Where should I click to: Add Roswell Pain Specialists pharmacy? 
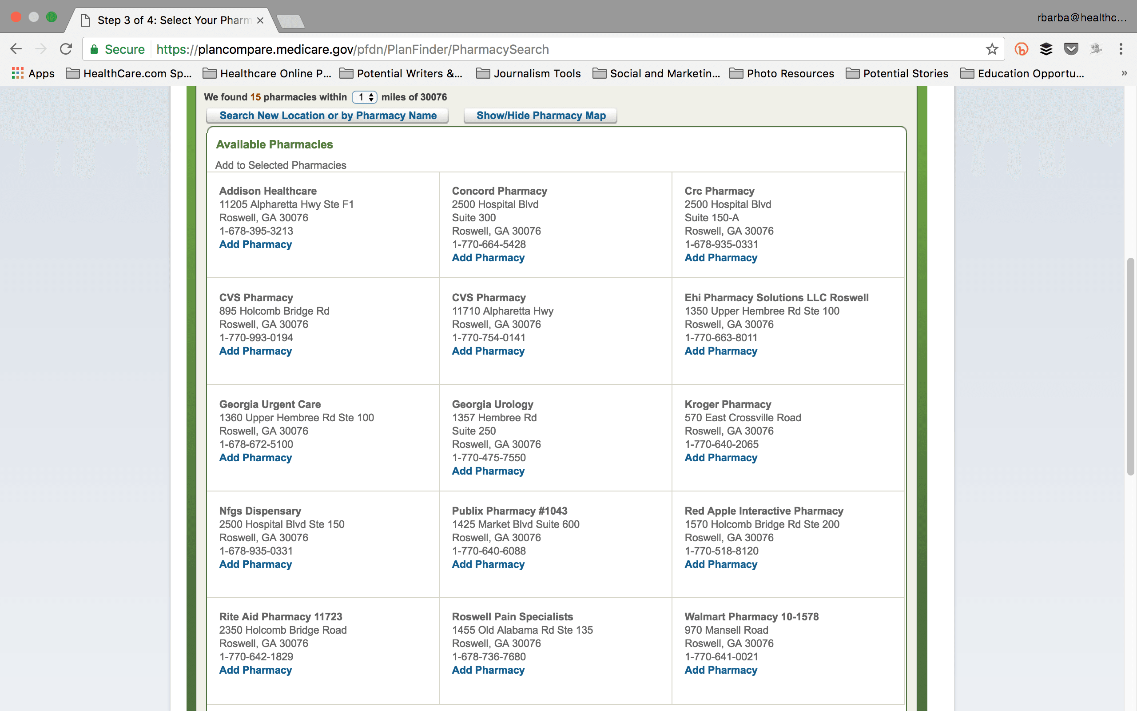pyautogui.click(x=488, y=670)
